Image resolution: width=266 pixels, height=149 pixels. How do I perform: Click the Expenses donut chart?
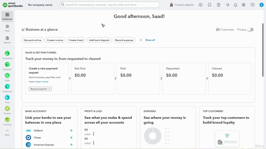[x=153, y=136]
